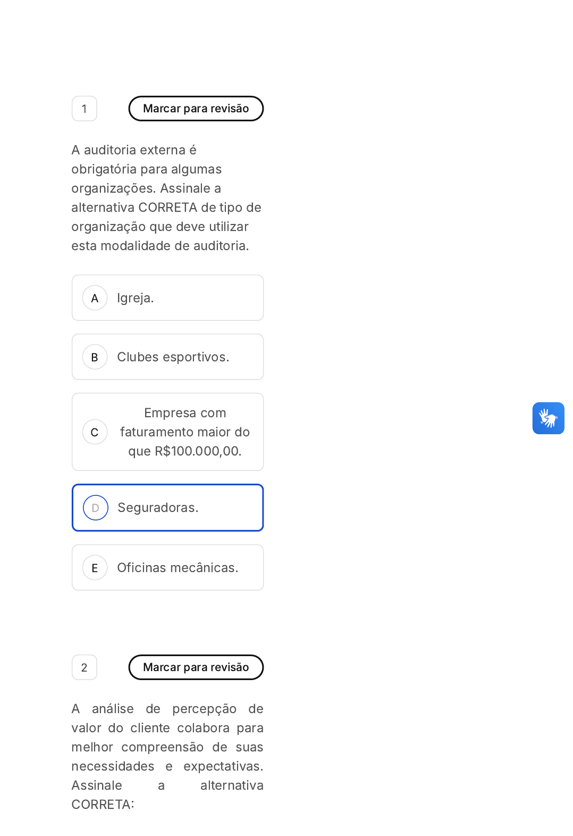
Task: Select the 'Seguradoras.' answer text
Action: (x=158, y=508)
